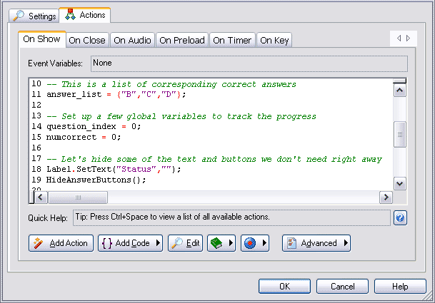435x303 pixels.
Task: Click the Help button
Action: [400, 286]
